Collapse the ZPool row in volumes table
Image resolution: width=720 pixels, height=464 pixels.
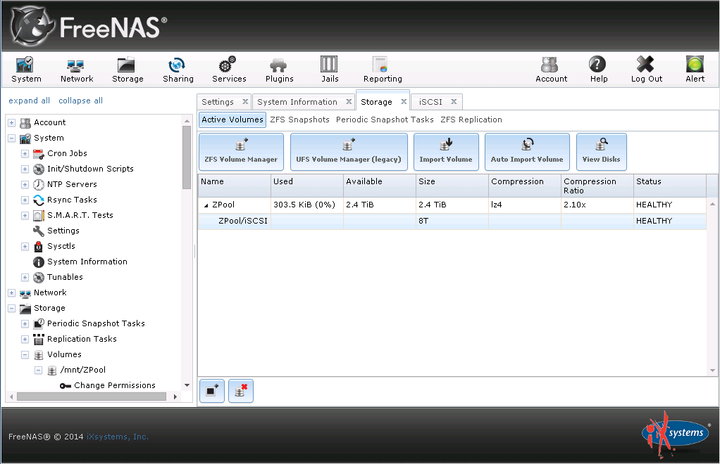point(206,205)
